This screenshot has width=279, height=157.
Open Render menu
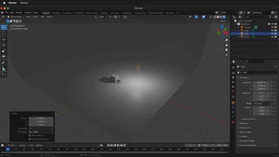pyautogui.click(x=19, y=13)
